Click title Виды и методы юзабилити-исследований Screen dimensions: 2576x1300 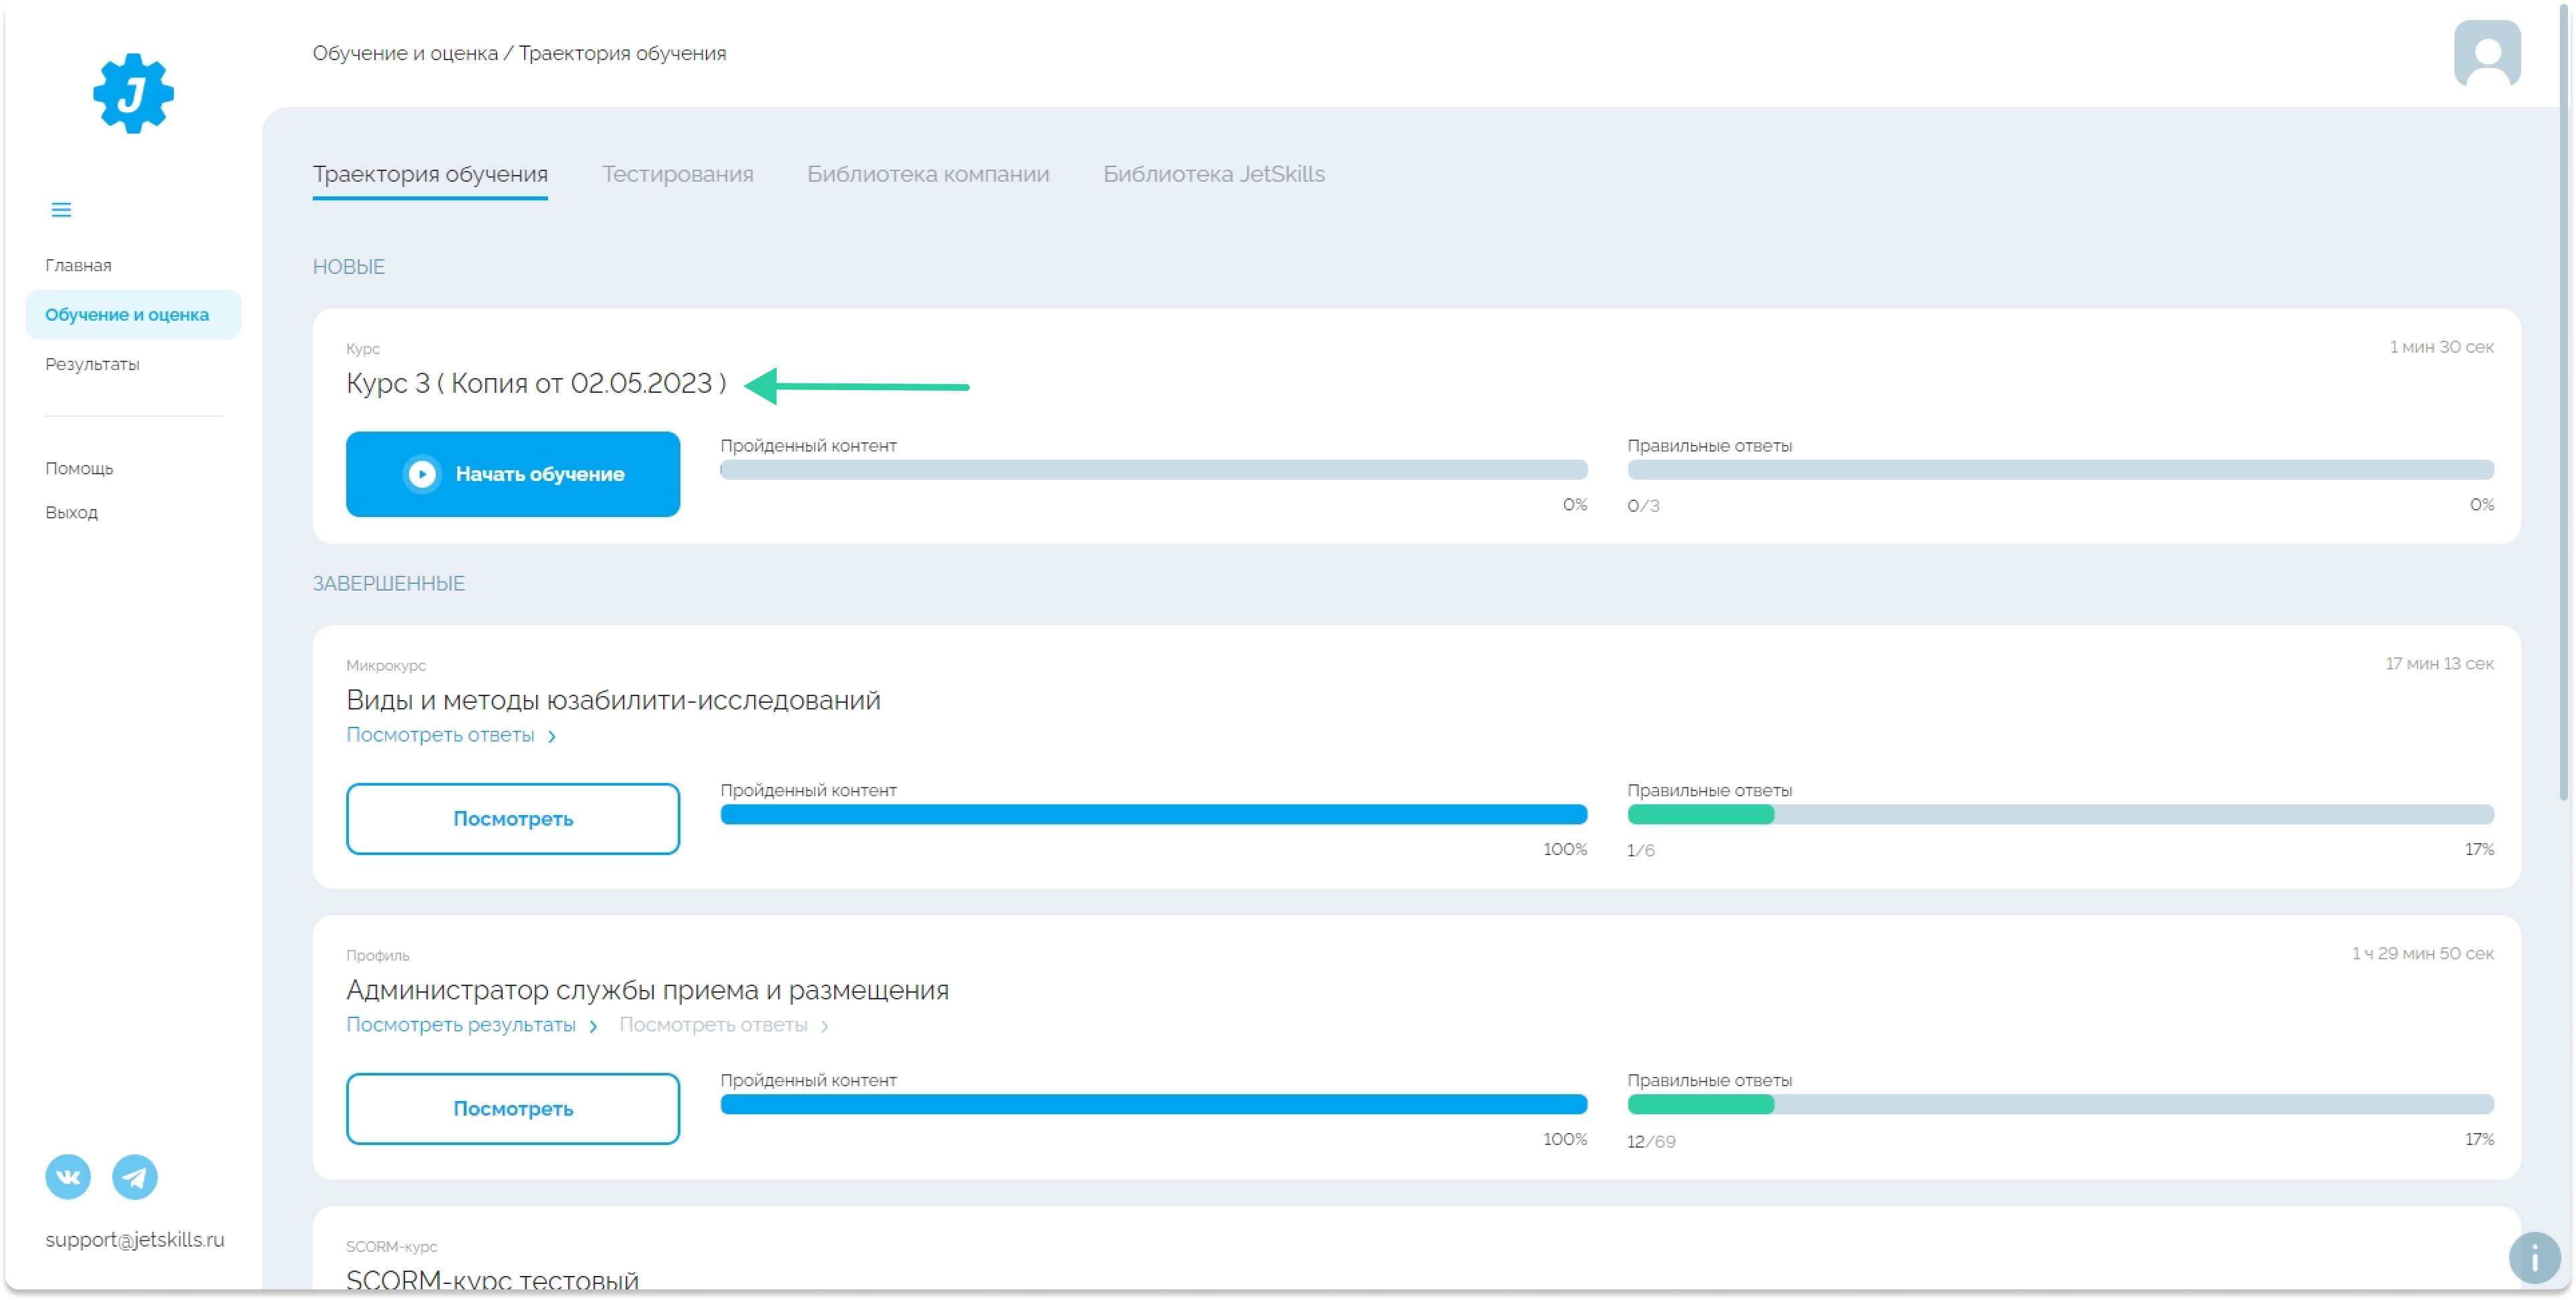click(x=613, y=699)
